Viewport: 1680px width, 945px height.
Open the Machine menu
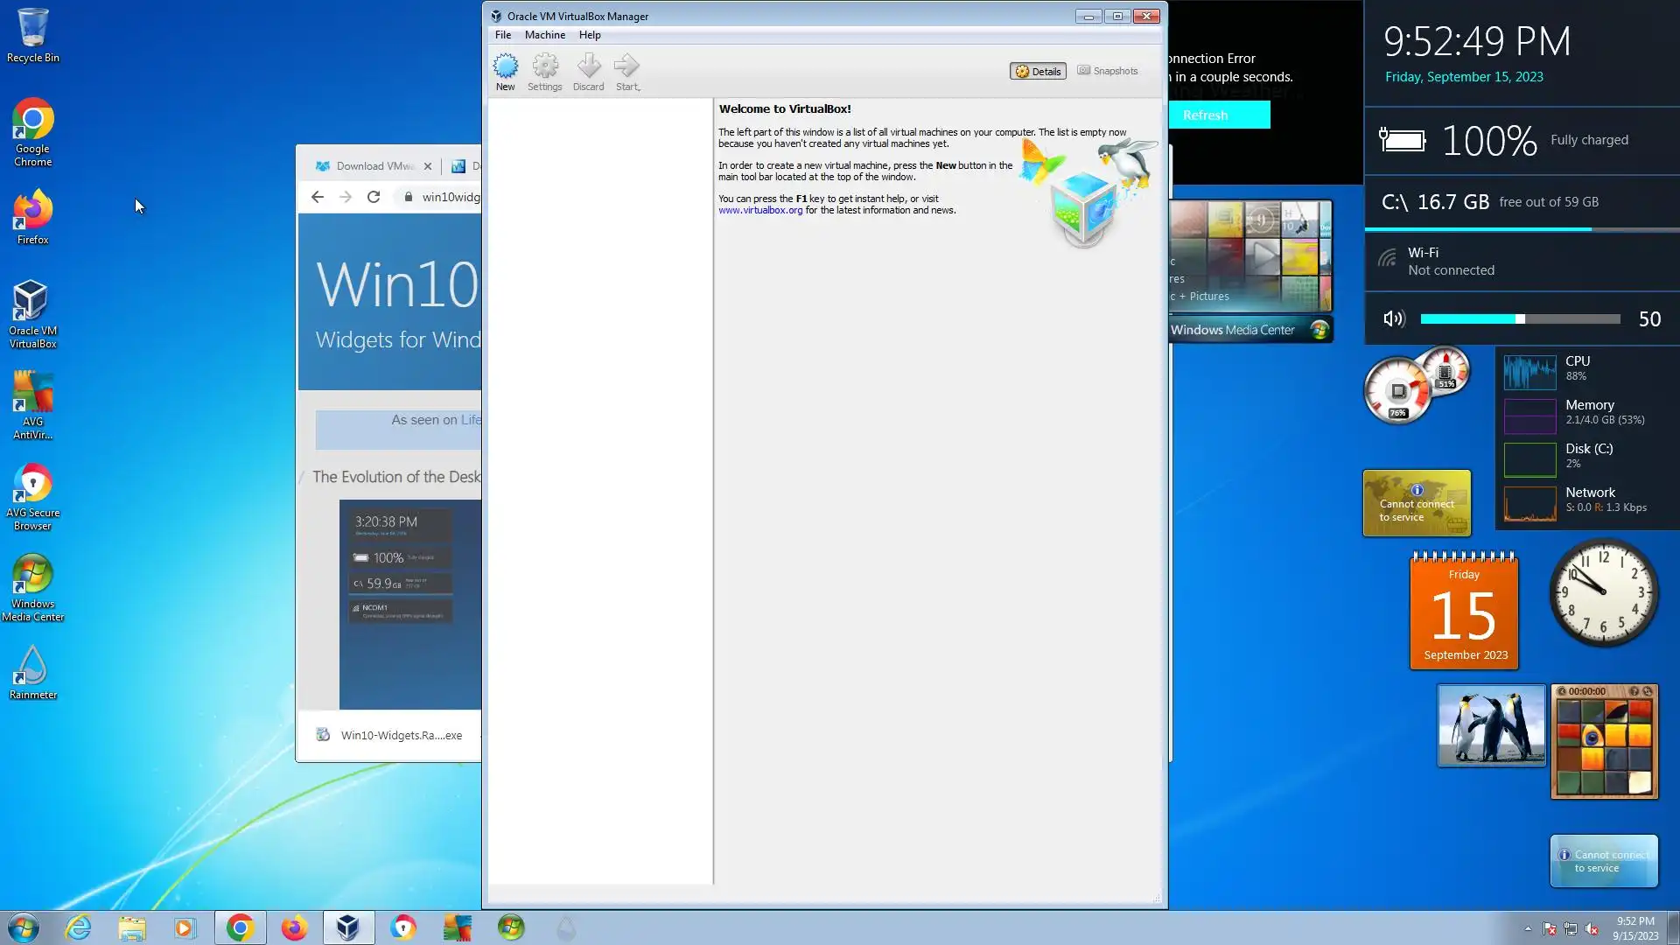coord(544,35)
